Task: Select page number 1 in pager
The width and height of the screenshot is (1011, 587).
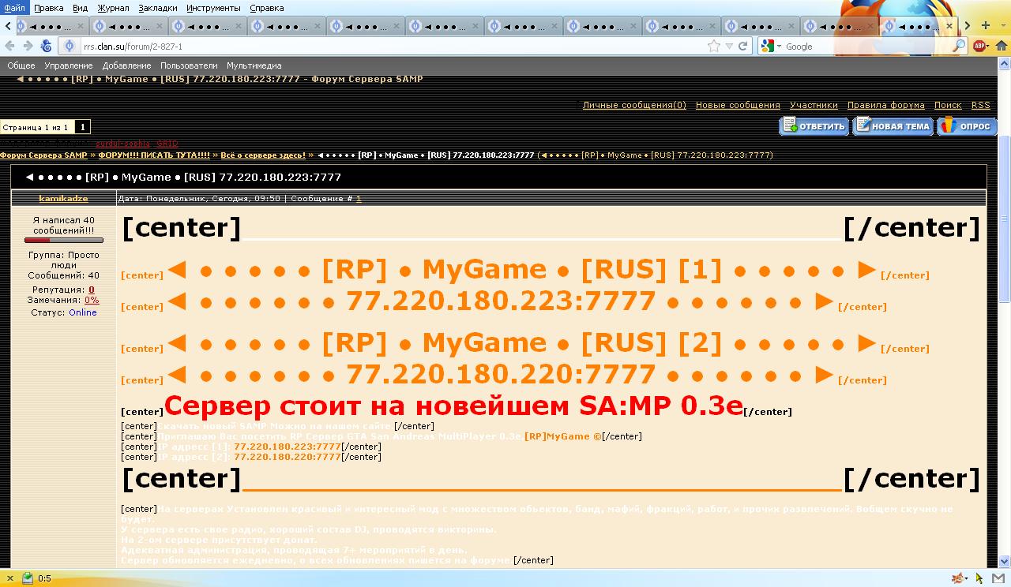Action: [82, 127]
